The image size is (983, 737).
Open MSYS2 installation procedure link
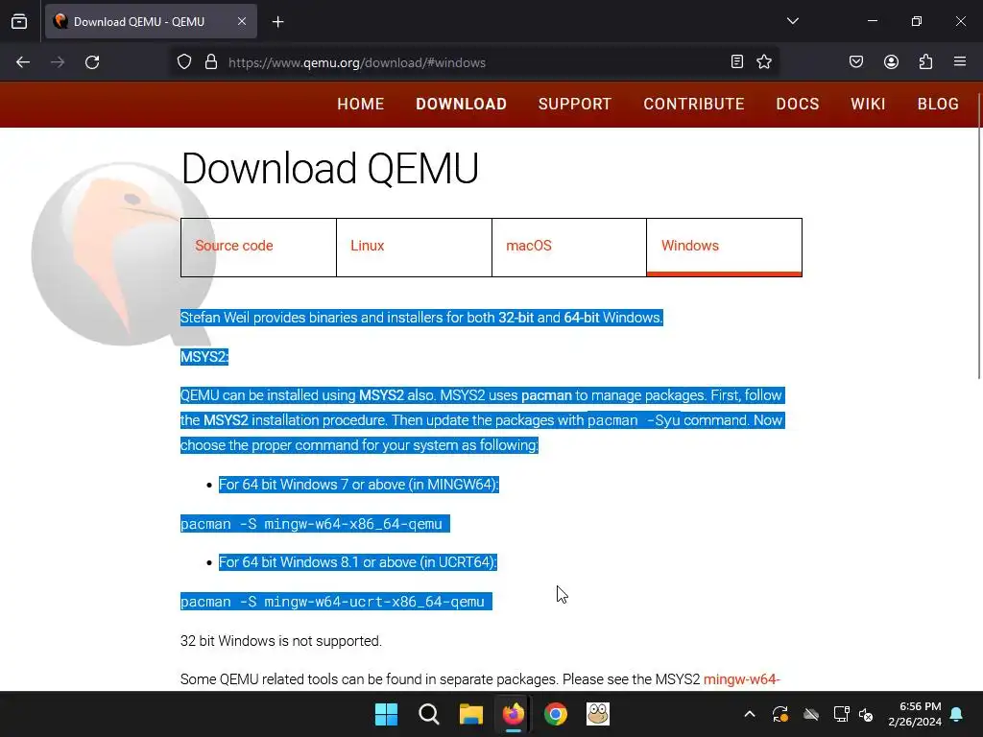pos(226,420)
